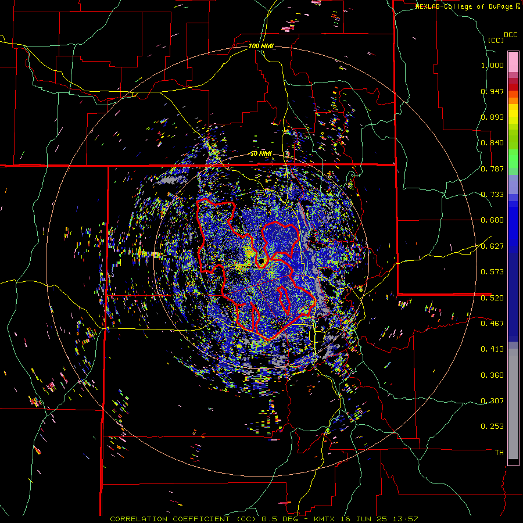Click the [CC] unit label
Screen dimensions: 523x523
coord(496,40)
